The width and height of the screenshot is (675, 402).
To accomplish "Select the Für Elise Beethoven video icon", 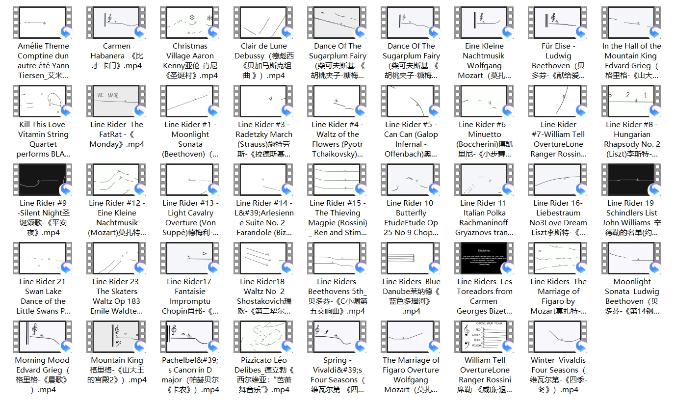I will tap(558, 23).
